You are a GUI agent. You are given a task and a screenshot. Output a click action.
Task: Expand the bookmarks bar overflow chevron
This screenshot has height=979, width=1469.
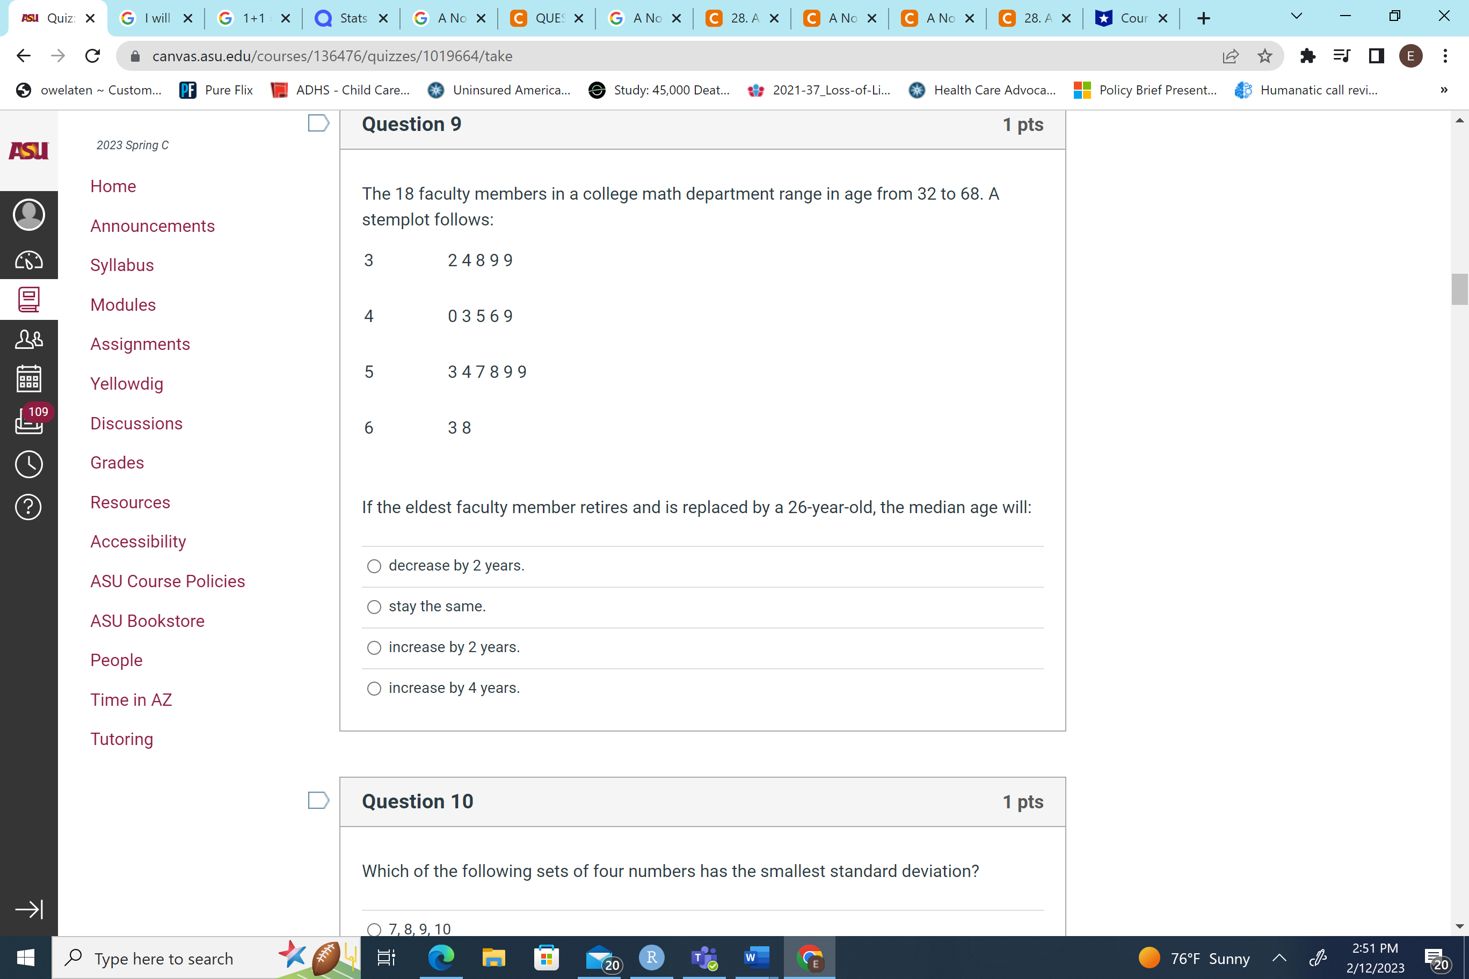1443,90
